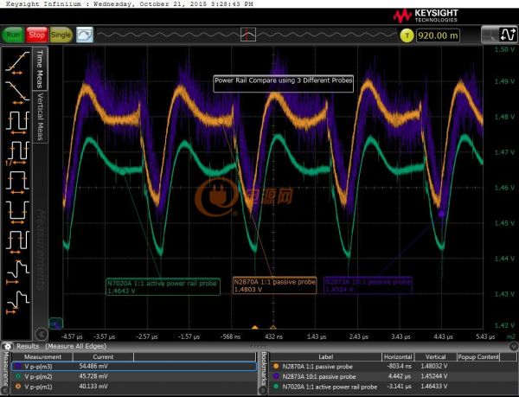This screenshot has height=397, width=519.
Task: Select the positive pulse width icon
Action: [x=17, y=182]
